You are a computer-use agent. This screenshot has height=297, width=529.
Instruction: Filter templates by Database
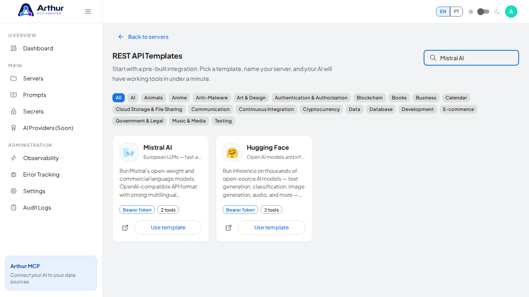(381, 109)
